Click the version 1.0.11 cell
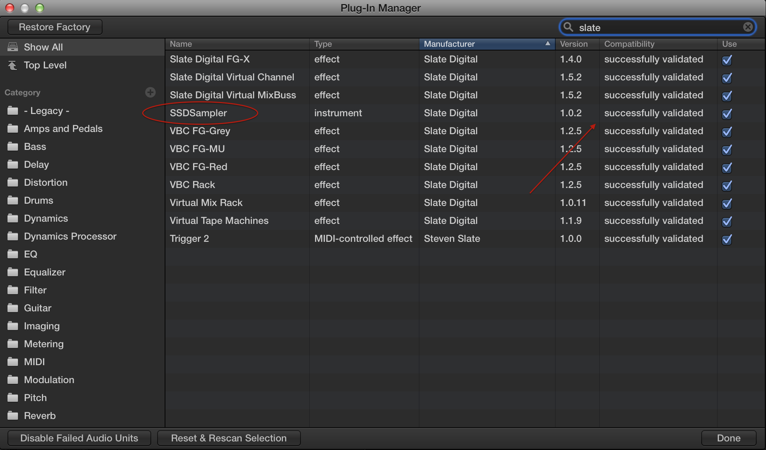 click(573, 203)
